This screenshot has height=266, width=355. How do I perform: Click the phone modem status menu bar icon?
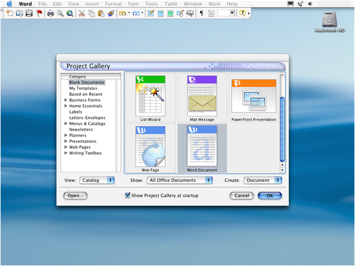[301, 4]
